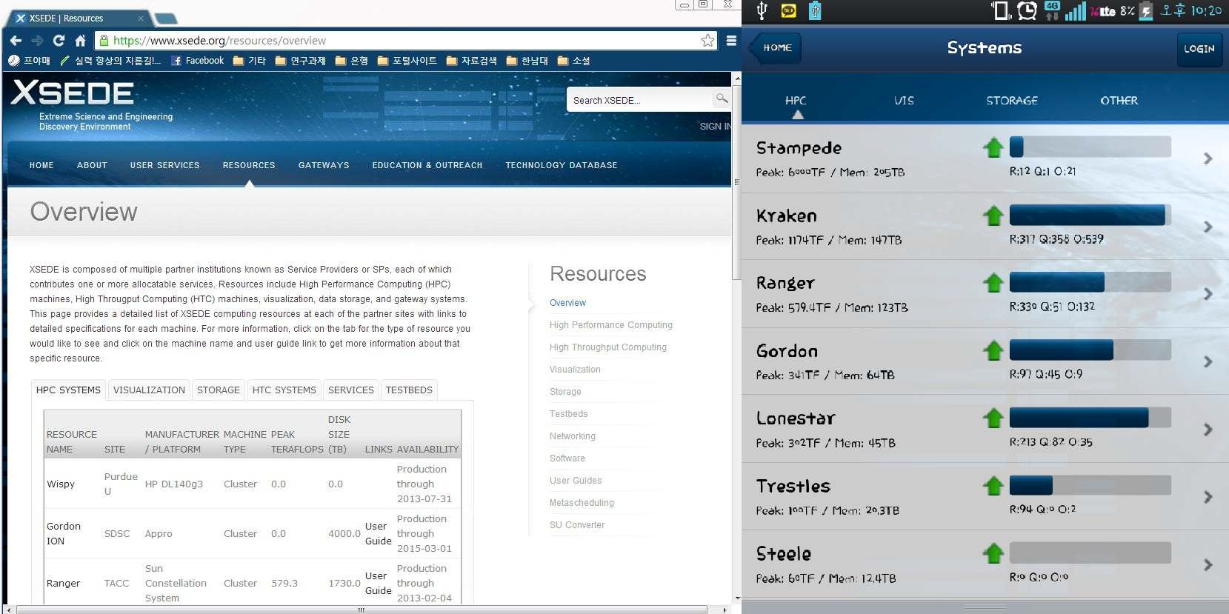The height and width of the screenshot is (614, 1229).
Task: Click the browser forward arrow
Action: coord(37,40)
